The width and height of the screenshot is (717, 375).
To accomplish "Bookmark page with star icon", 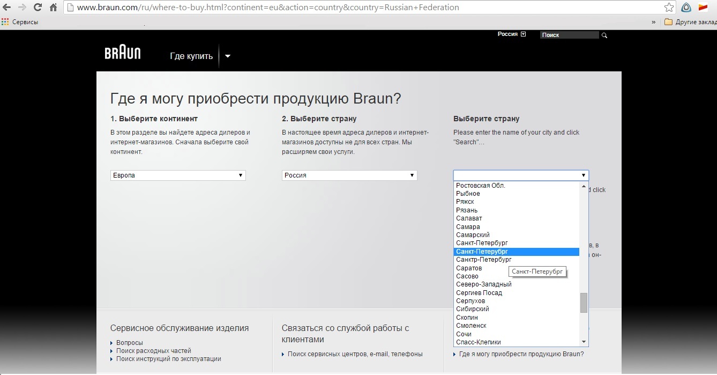I will (669, 8).
